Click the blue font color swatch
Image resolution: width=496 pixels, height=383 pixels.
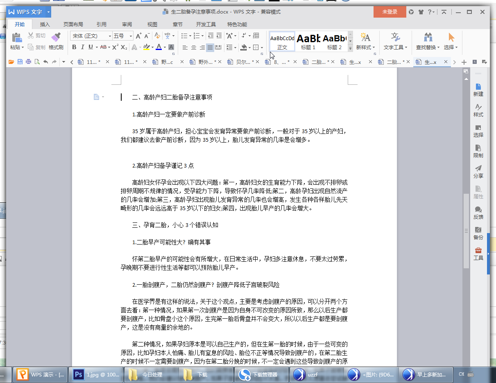(x=159, y=48)
